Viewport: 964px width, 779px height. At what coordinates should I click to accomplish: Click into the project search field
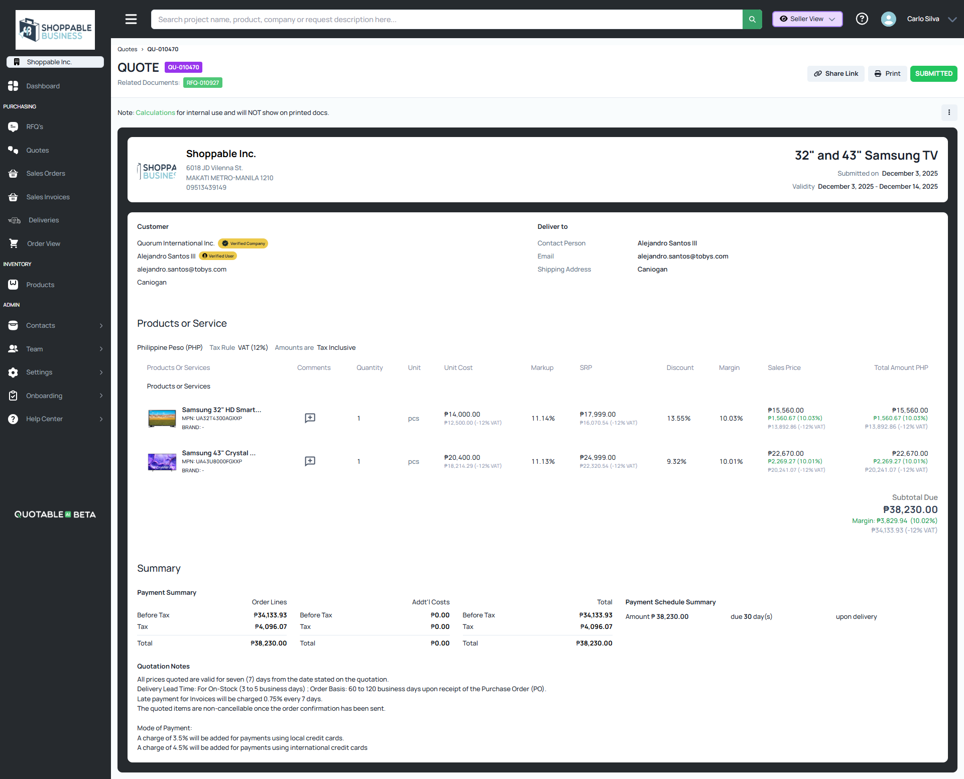[x=446, y=20]
